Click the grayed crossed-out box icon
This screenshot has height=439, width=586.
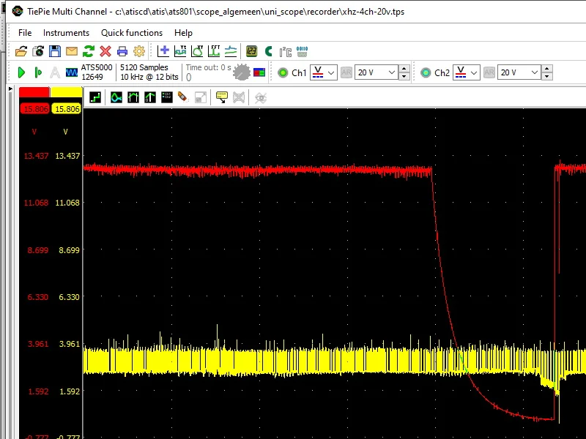point(239,98)
